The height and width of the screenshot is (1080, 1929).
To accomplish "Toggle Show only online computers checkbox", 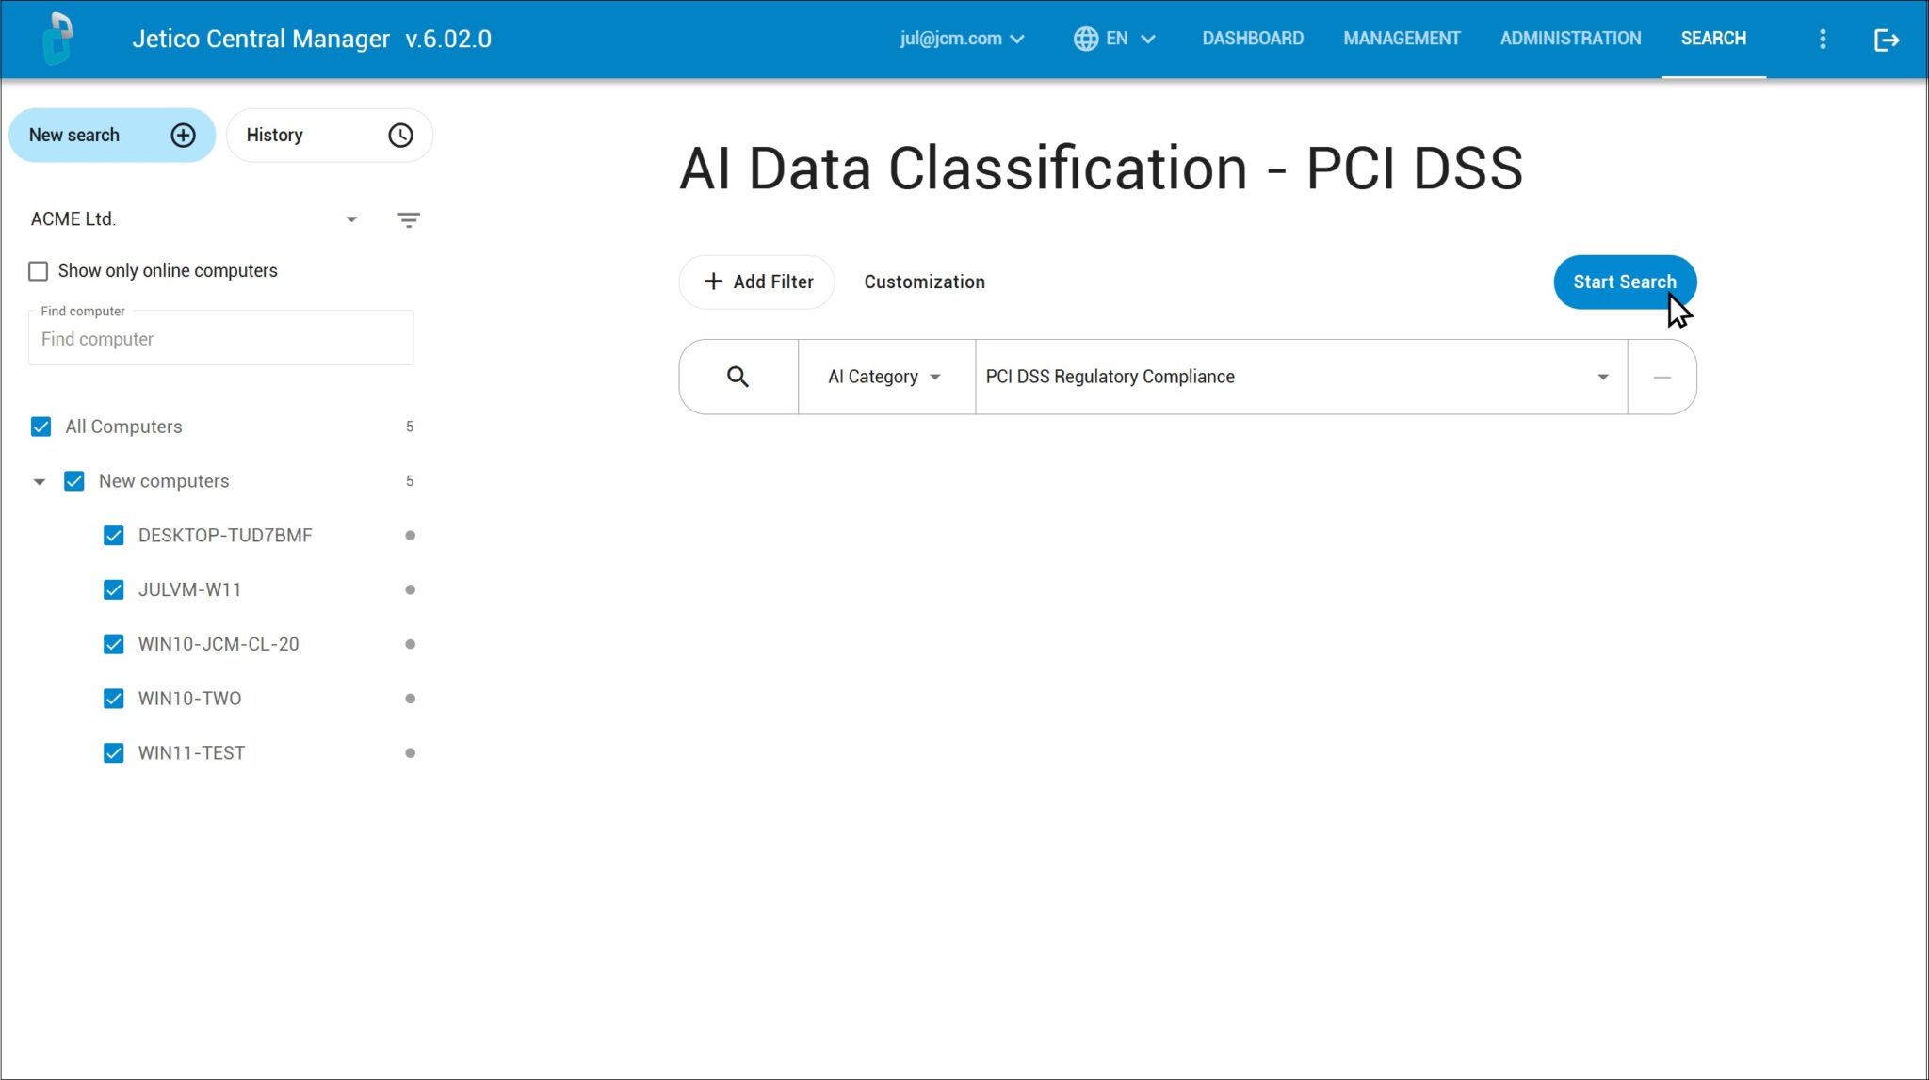I will (x=38, y=271).
